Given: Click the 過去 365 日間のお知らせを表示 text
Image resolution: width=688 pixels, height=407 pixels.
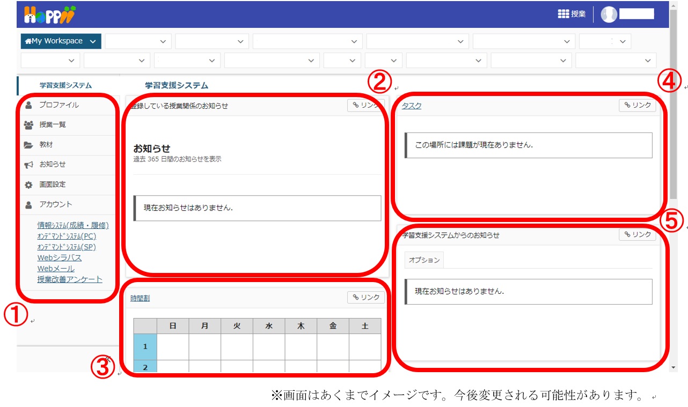Looking at the screenshot, I should tap(177, 159).
